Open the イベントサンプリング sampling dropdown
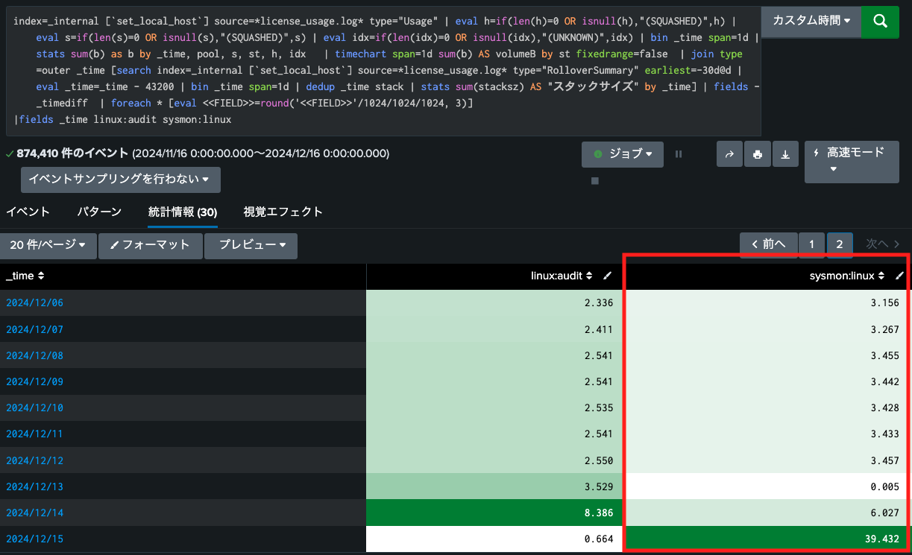Image resolution: width=912 pixels, height=555 pixels. (x=120, y=180)
